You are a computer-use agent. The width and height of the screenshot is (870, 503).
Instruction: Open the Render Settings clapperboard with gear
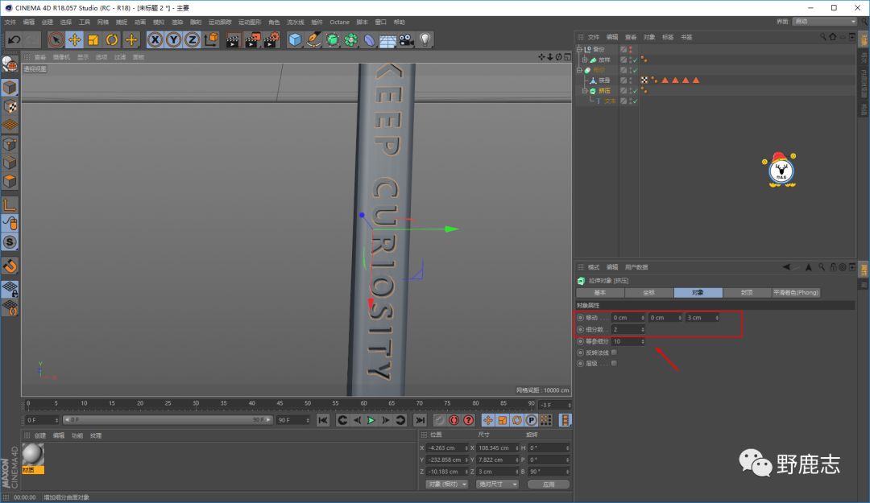(273, 39)
